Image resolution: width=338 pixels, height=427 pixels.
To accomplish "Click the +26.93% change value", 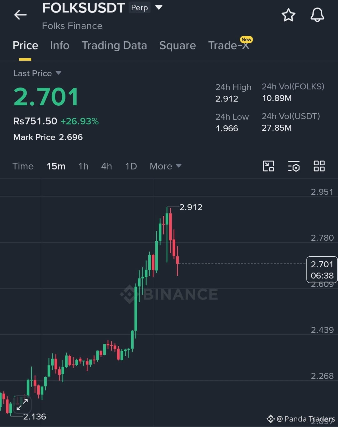I will 79,121.
